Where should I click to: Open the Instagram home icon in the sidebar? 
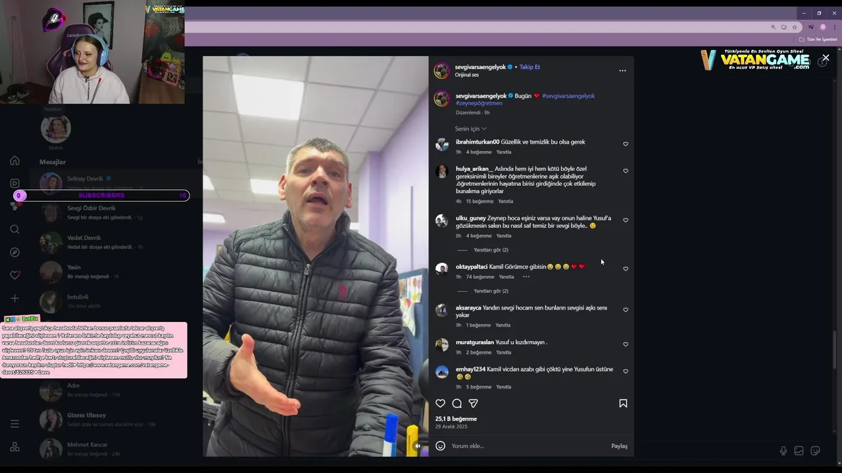(14, 160)
